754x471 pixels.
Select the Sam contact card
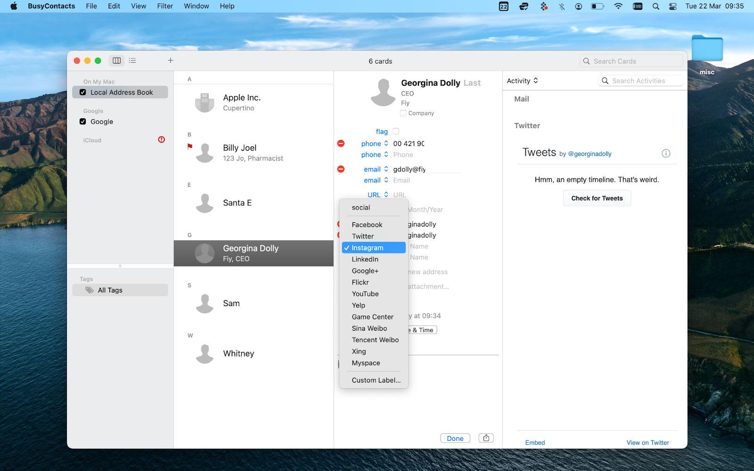click(x=254, y=303)
